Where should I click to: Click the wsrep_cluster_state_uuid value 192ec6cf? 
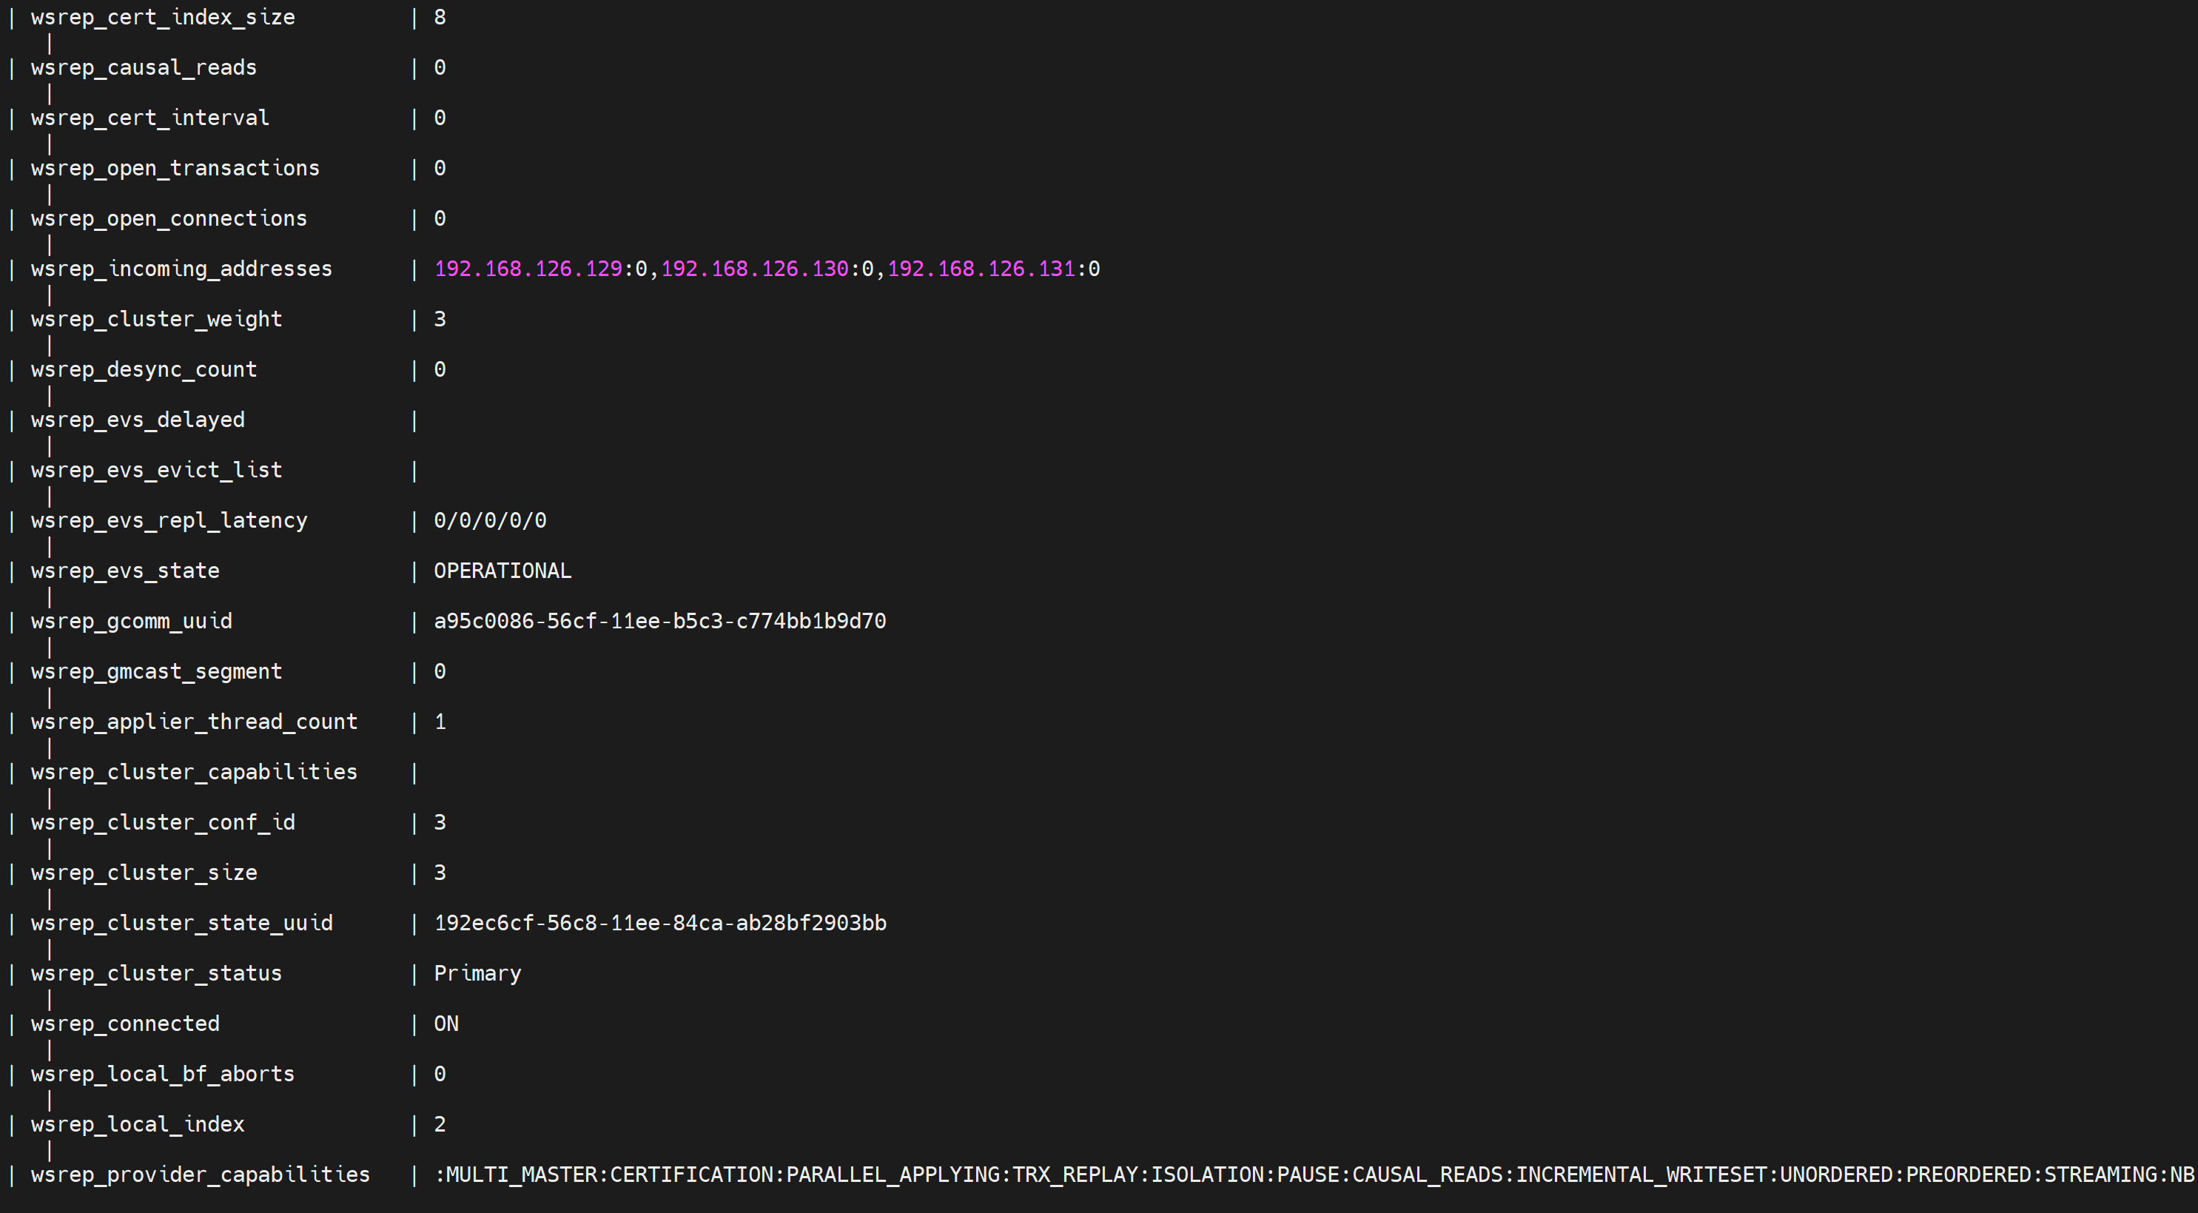(659, 923)
